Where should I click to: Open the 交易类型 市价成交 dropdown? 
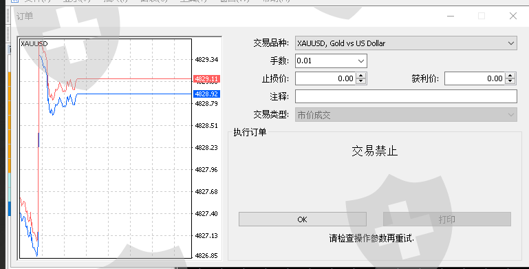pos(406,115)
